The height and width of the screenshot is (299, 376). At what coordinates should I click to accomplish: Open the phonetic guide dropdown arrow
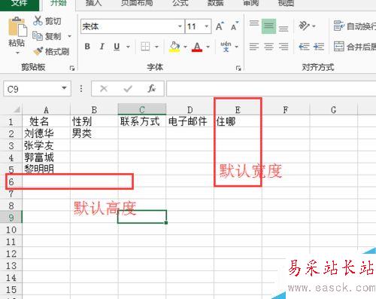[236, 47]
